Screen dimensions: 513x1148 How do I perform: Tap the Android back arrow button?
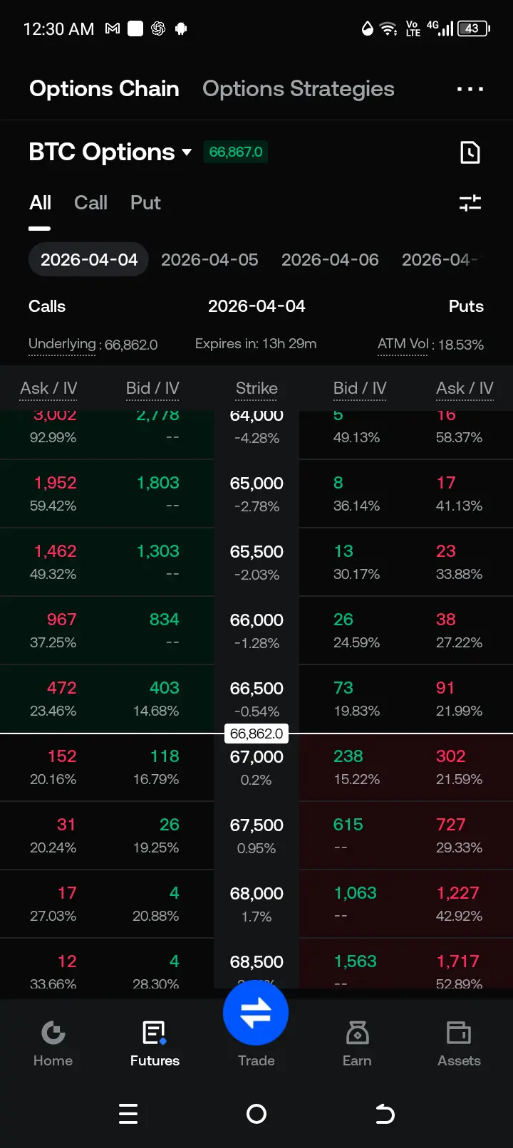pyautogui.click(x=385, y=1114)
